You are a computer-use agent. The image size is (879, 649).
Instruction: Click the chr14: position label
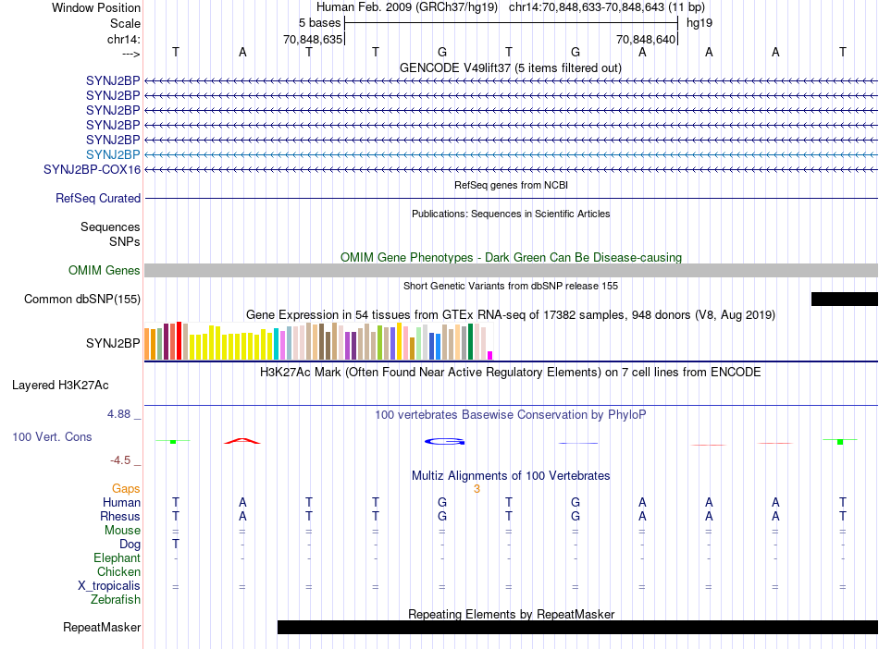(x=124, y=39)
